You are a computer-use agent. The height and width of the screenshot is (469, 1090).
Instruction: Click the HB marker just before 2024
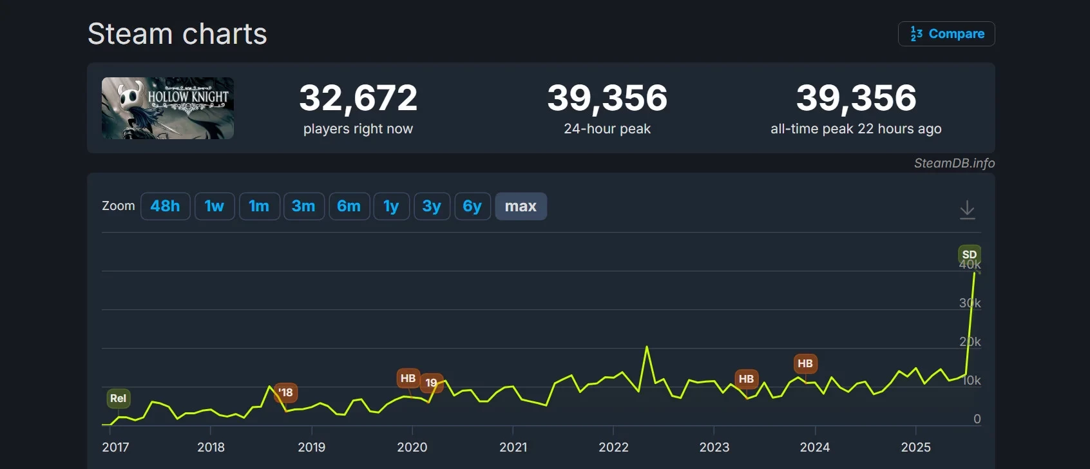pyautogui.click(x=805, y=363)
